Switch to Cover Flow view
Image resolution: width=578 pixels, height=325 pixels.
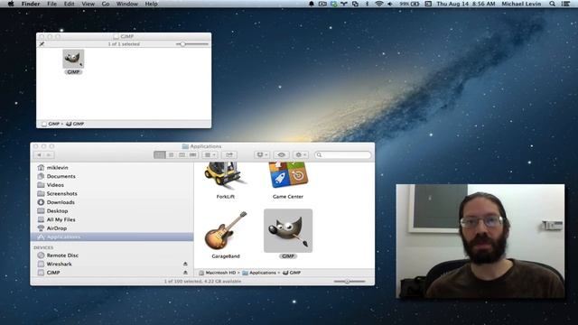192,154
